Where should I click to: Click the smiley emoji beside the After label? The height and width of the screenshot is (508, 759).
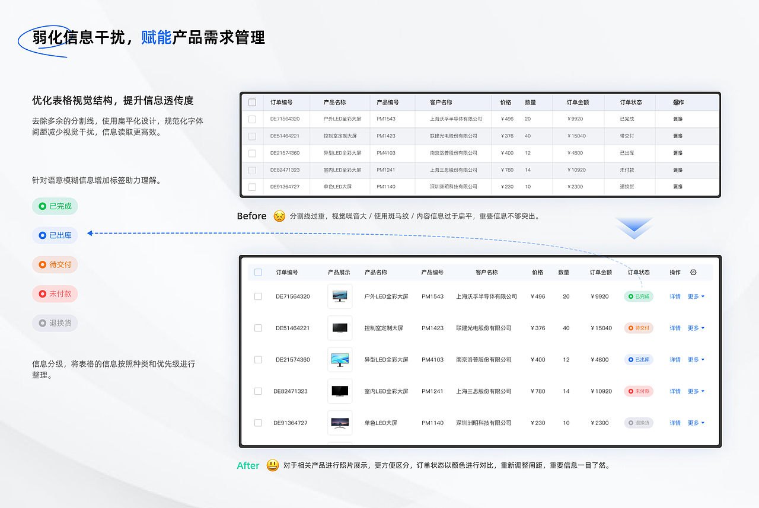point(272,466)
